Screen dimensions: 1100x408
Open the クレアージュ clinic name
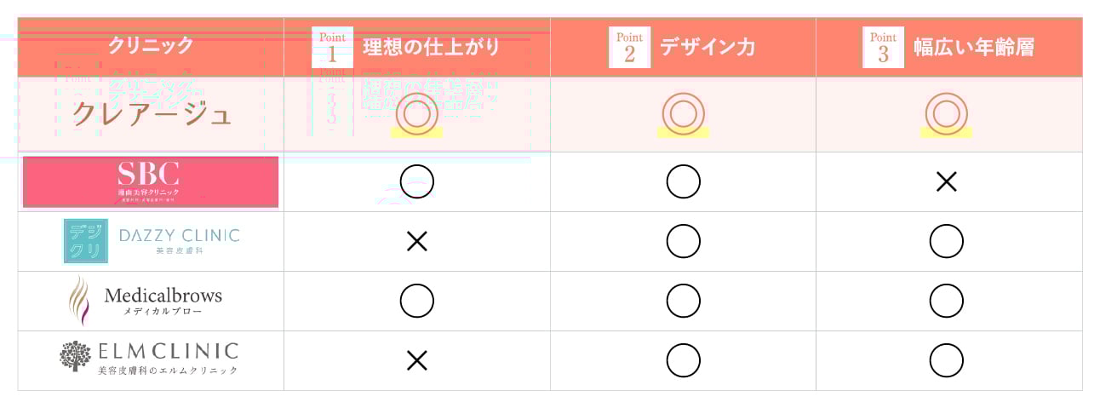(x=152, y=114)
